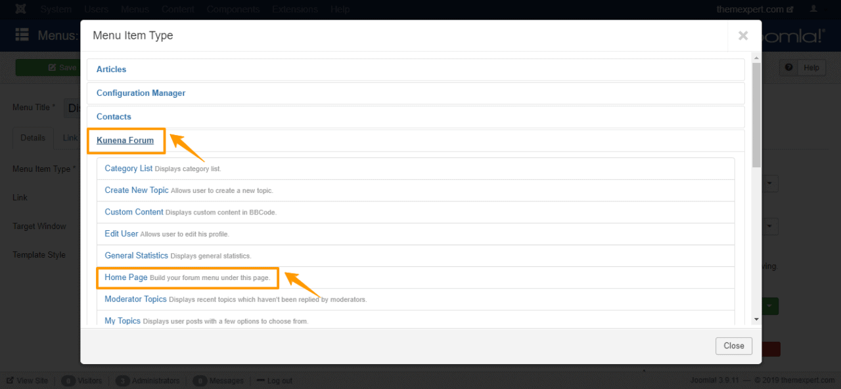The height and width of the screenshot is (389, 841).
Task: Click the Close button in dialog footer
Action: pyautogui.click(x=734, y=346)
